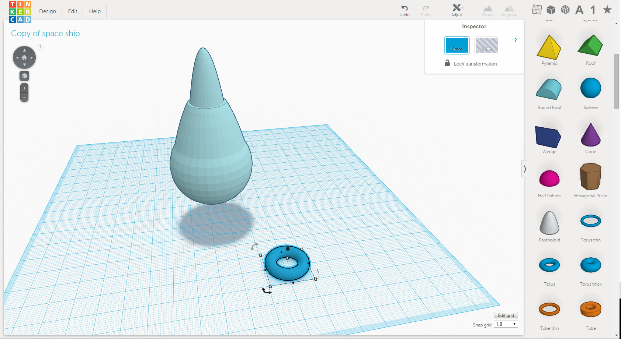The height and width of the screenshot is (339, 621).
Task: Click the home view orbit control
Action: pos(24,57)
